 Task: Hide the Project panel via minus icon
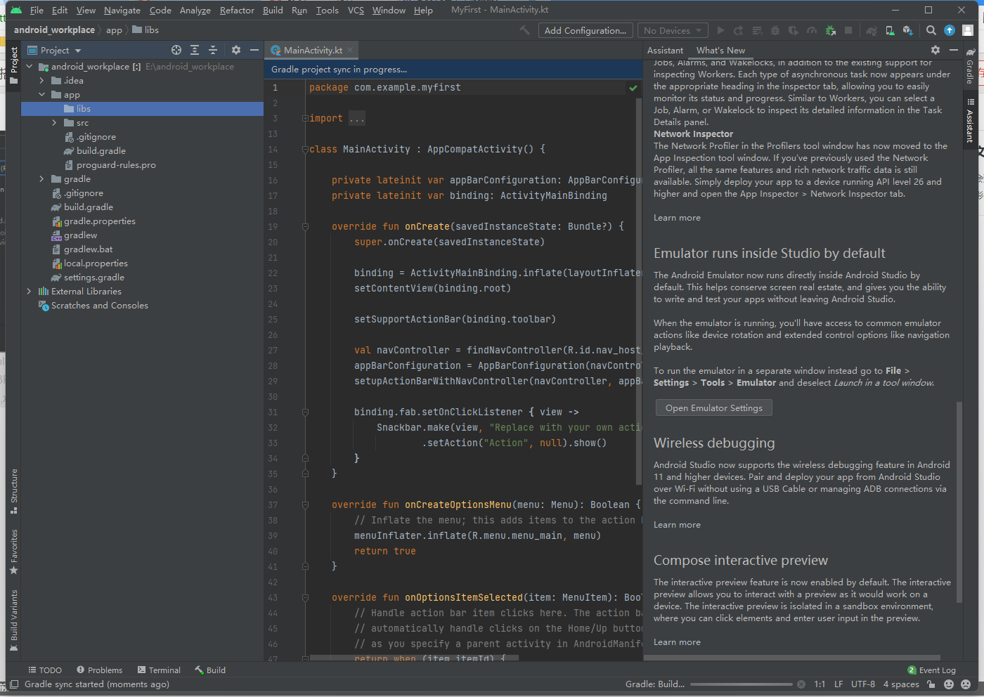254,50
